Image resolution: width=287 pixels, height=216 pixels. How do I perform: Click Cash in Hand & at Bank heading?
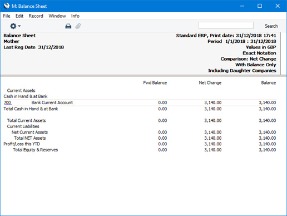coord(26,96)
